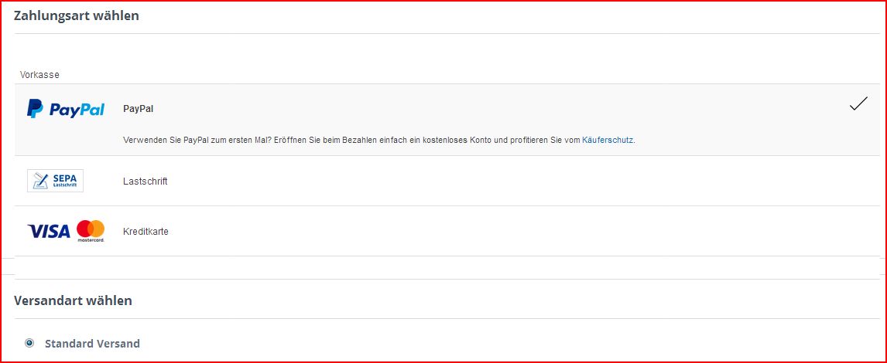
Task: Choose the bold PayPal payment label
Action: [139, 109]
